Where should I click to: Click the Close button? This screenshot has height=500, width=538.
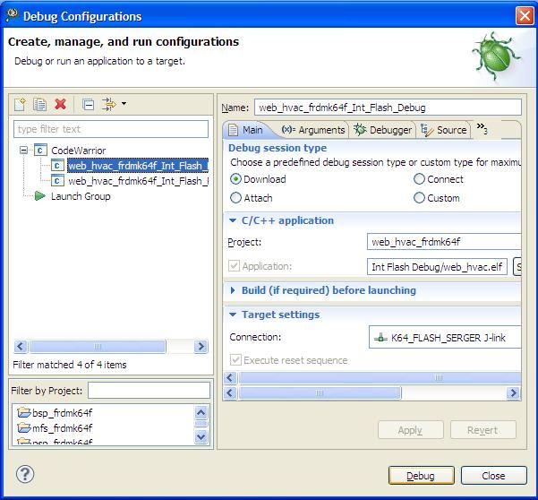(x=493, y=476)
